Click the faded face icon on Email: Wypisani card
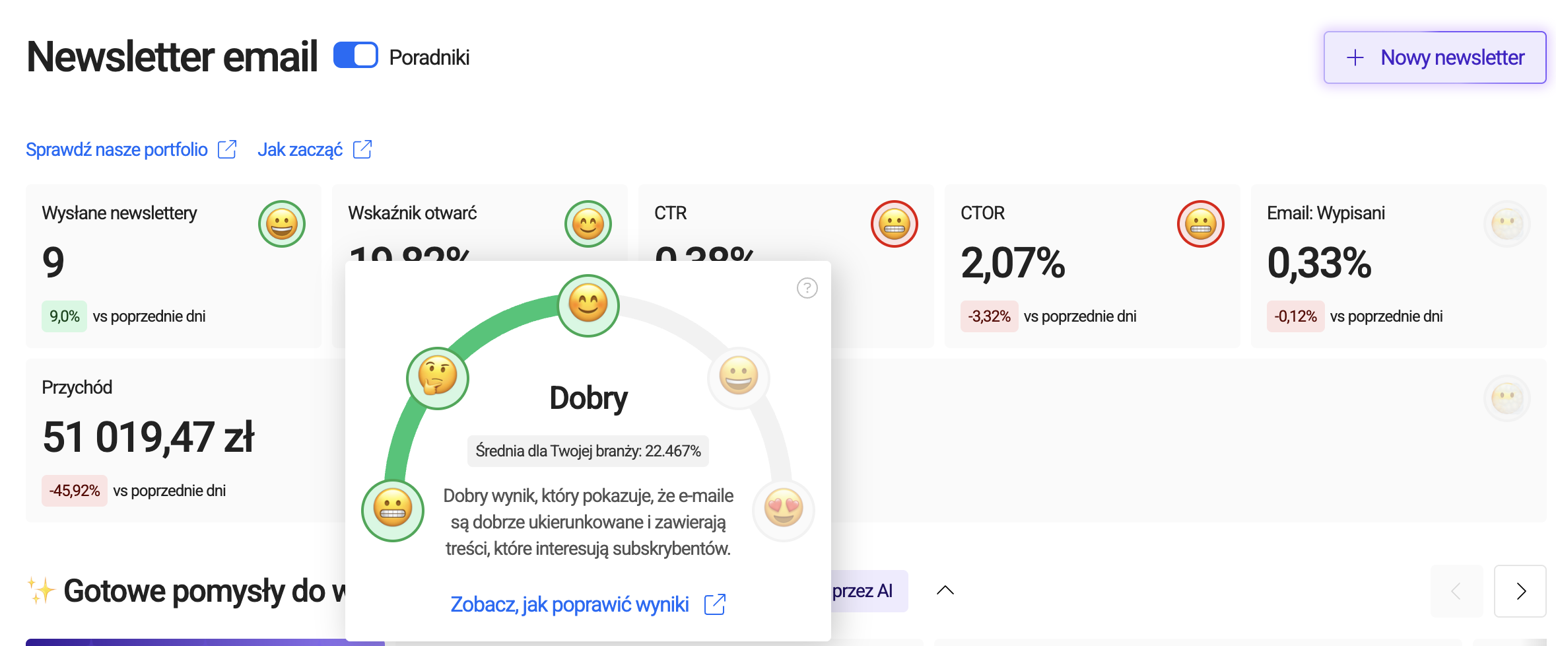The image size is (1556, 646). pyautogui.click(x=1507, y=224)
